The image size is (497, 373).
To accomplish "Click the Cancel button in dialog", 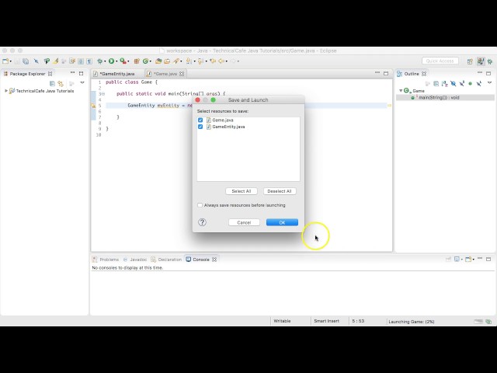I will (244, 223).
